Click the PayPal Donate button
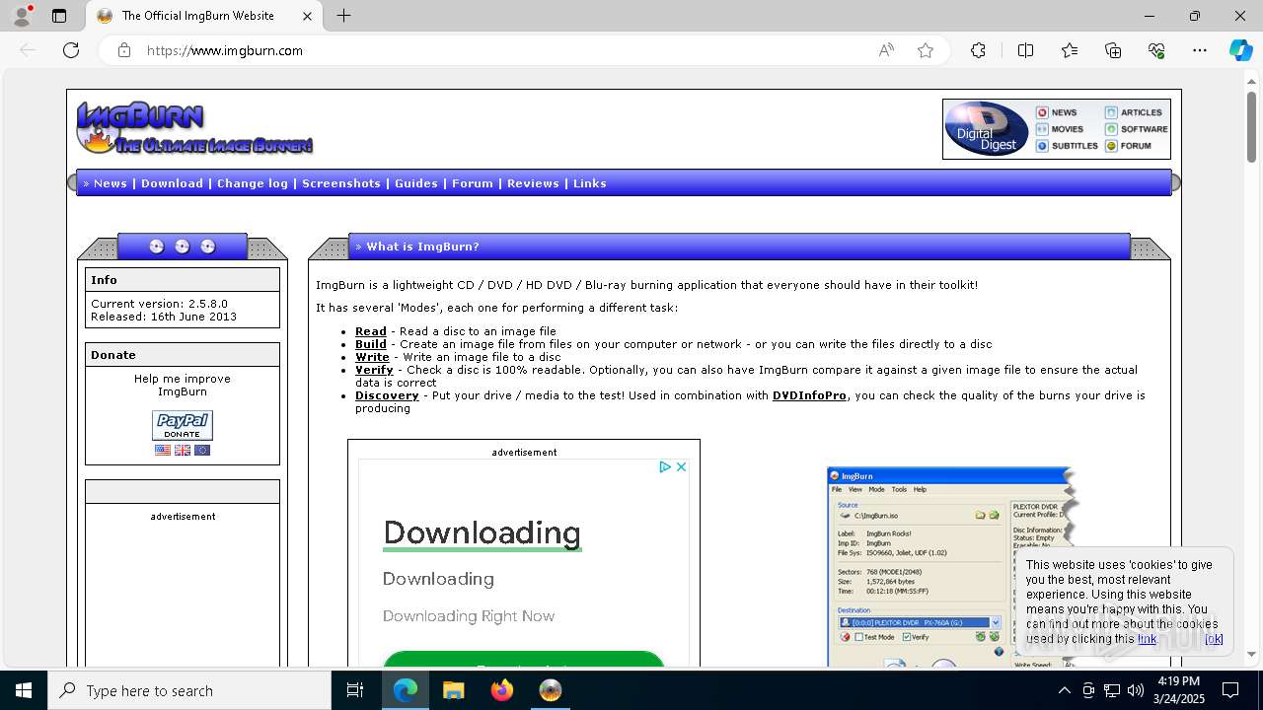This screenshot has height=710, width=1263. click(x=183, y=425)
